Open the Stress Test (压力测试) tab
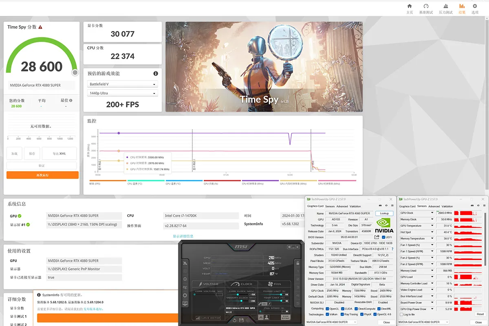Screen dimensions: 489x326 [445, 9]
